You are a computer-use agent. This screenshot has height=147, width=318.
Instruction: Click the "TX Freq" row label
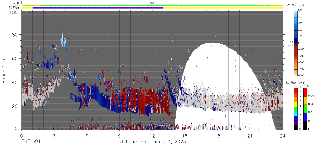[14, 8]
